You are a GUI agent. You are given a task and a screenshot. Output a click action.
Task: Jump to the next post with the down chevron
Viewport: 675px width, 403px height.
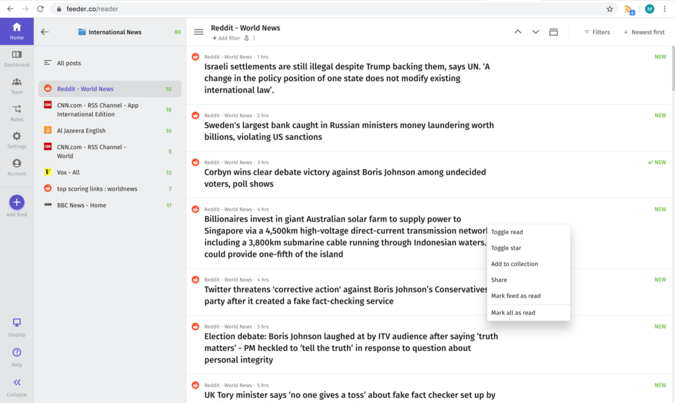point(535,32)
